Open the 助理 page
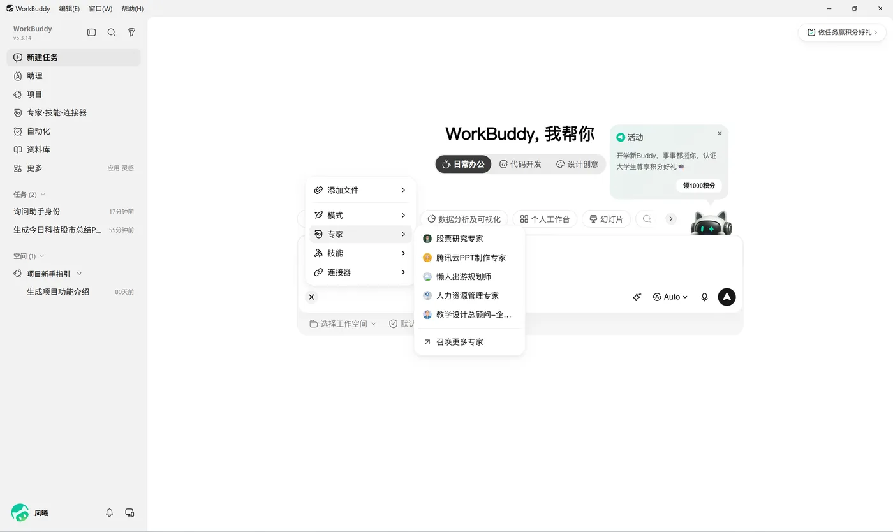The height and width of the screenshot is (532, 893). [x=73, y=76]
